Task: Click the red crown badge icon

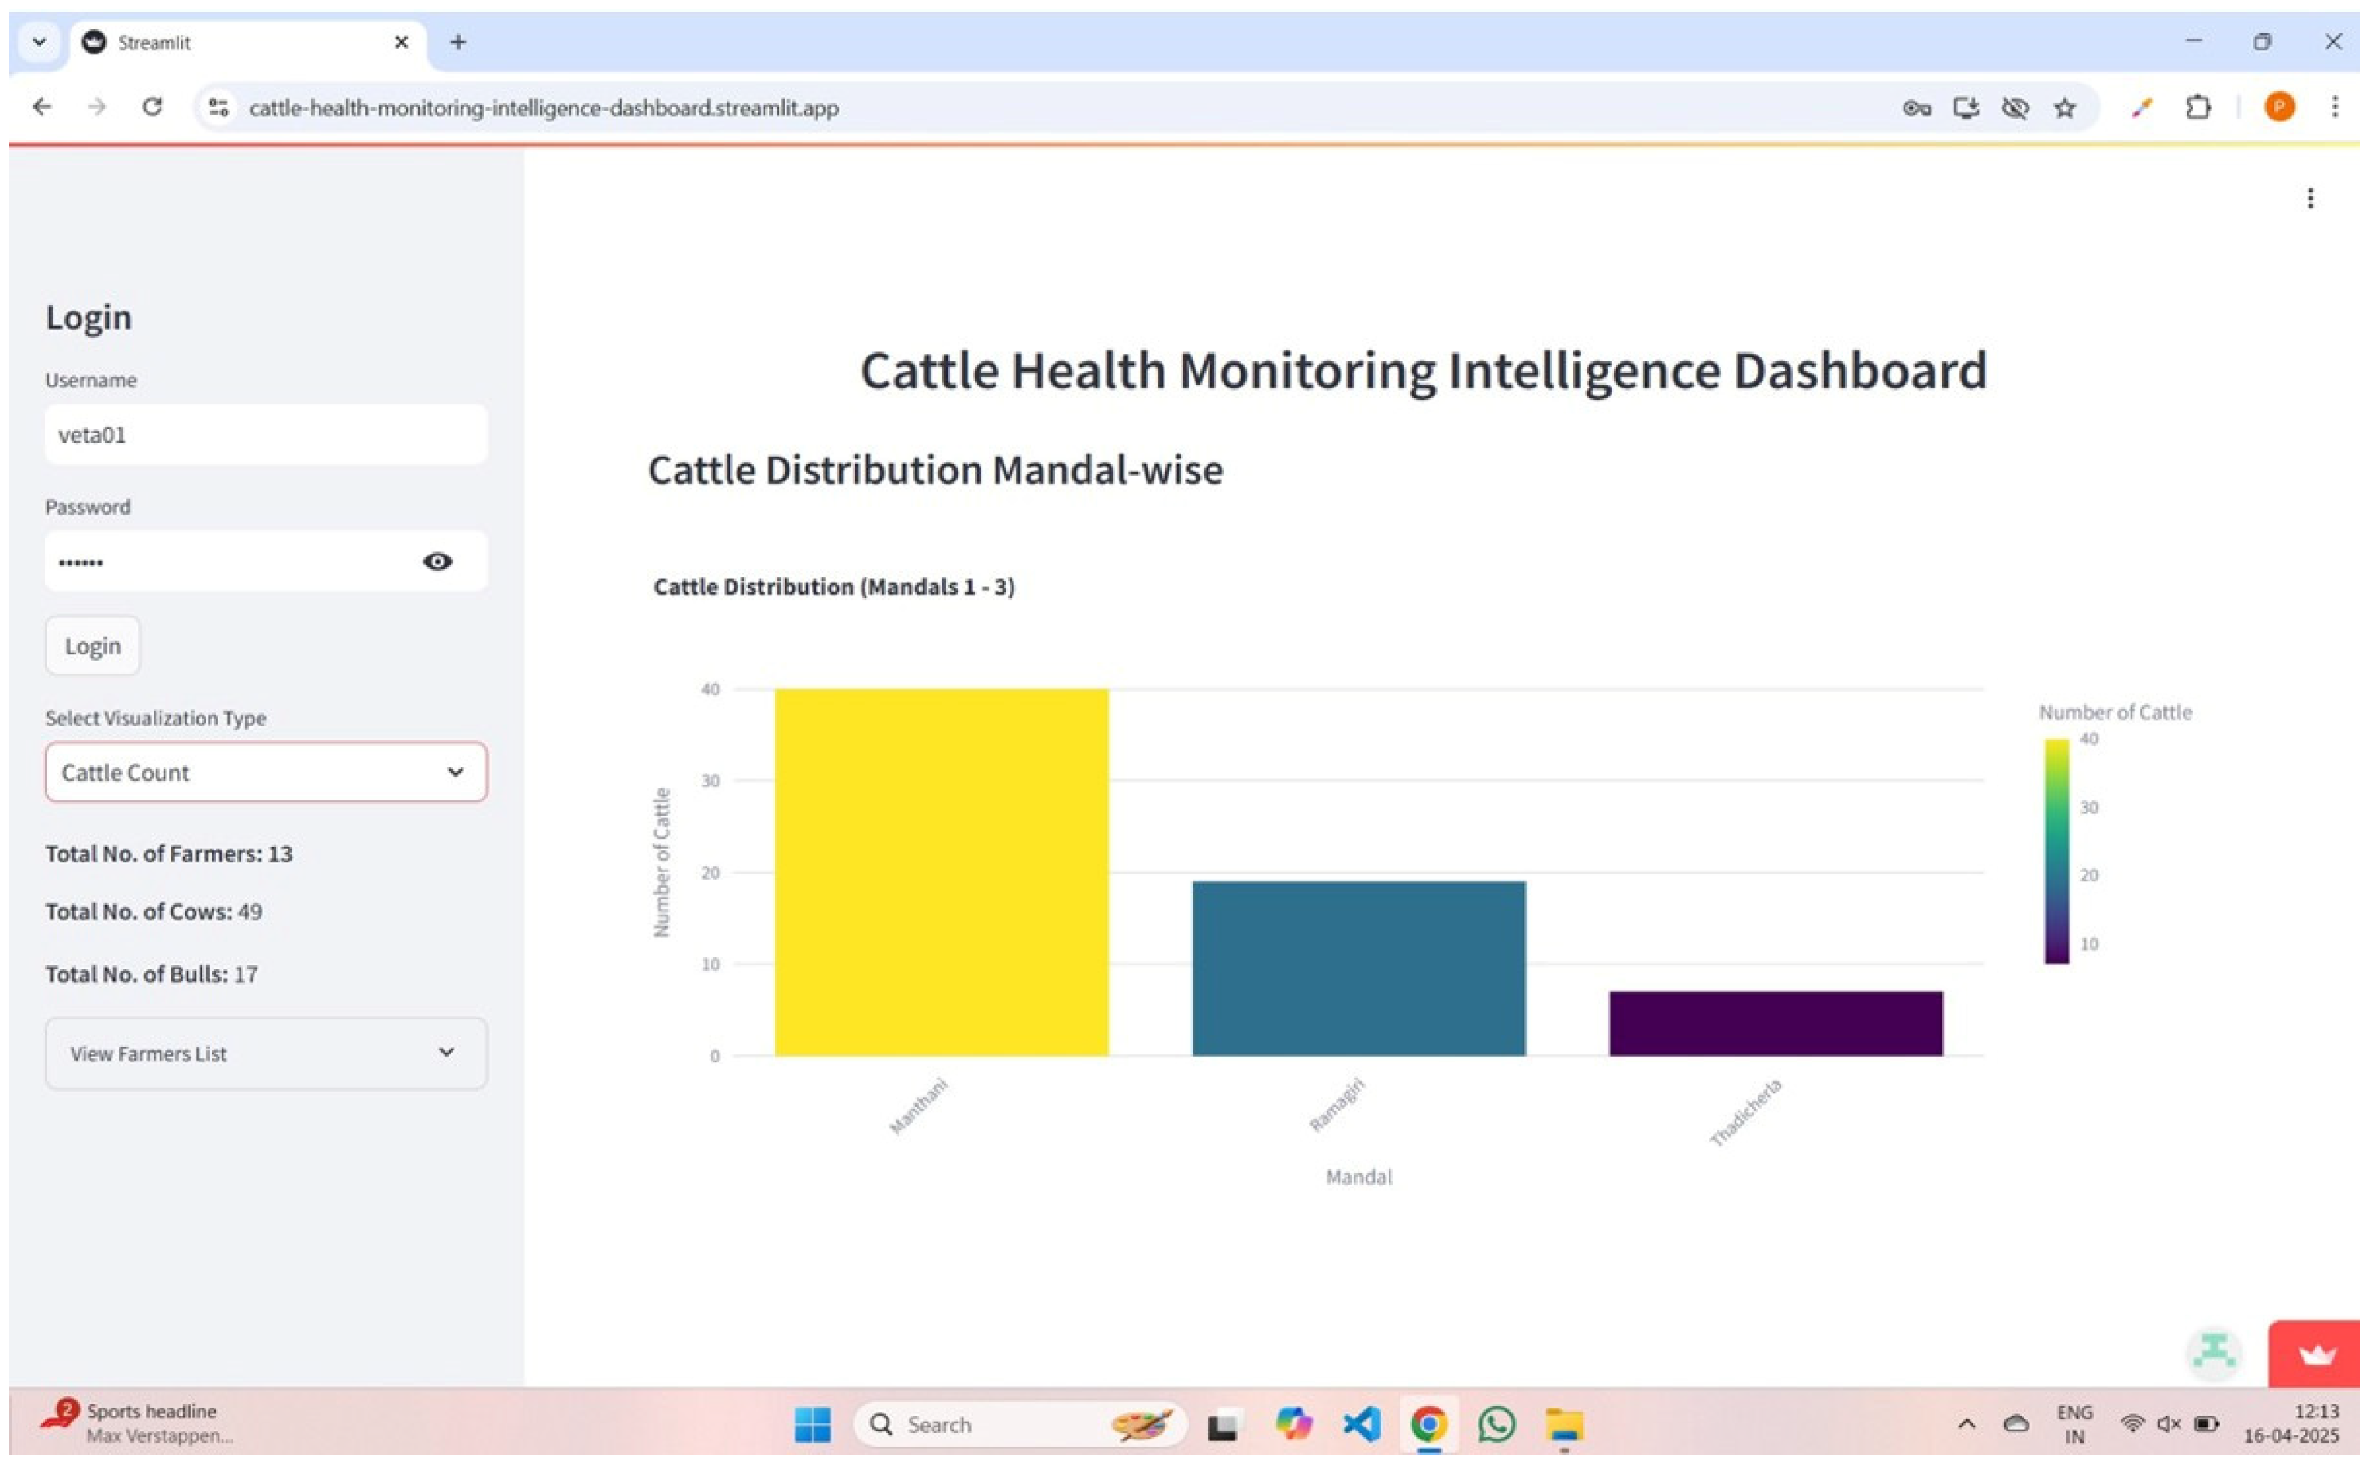Action: 2315,1354
